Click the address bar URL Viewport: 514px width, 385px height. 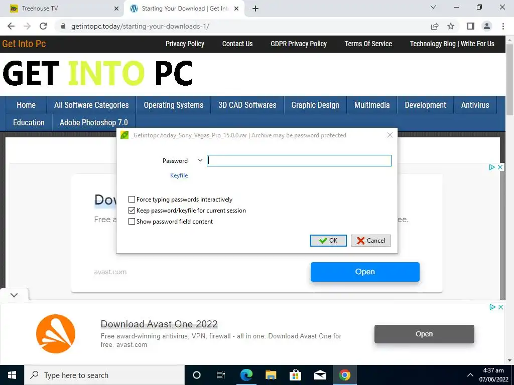pyautogui.click(x=141, y=26)
